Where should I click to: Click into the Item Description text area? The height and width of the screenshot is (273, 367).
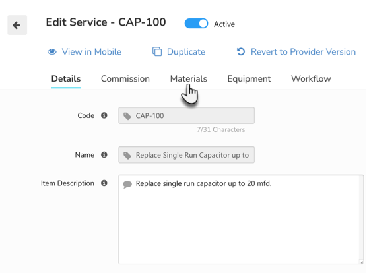coord(241,220)
